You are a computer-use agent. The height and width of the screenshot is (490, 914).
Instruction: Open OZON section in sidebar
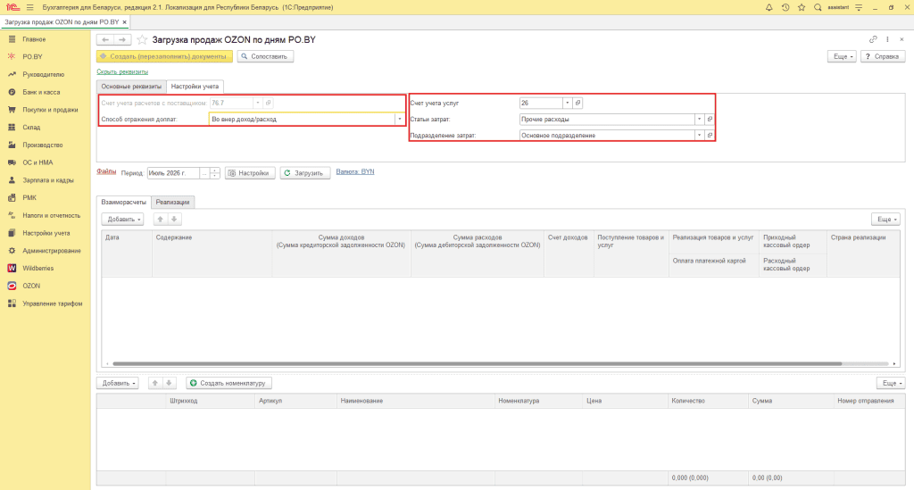31,286
